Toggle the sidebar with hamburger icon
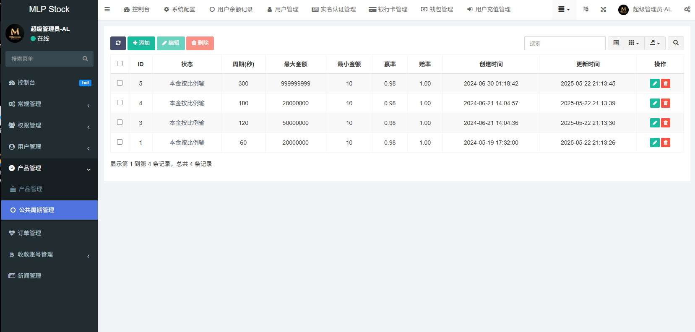The width and height of the screenshot is (695, 332). pos(107,9)
